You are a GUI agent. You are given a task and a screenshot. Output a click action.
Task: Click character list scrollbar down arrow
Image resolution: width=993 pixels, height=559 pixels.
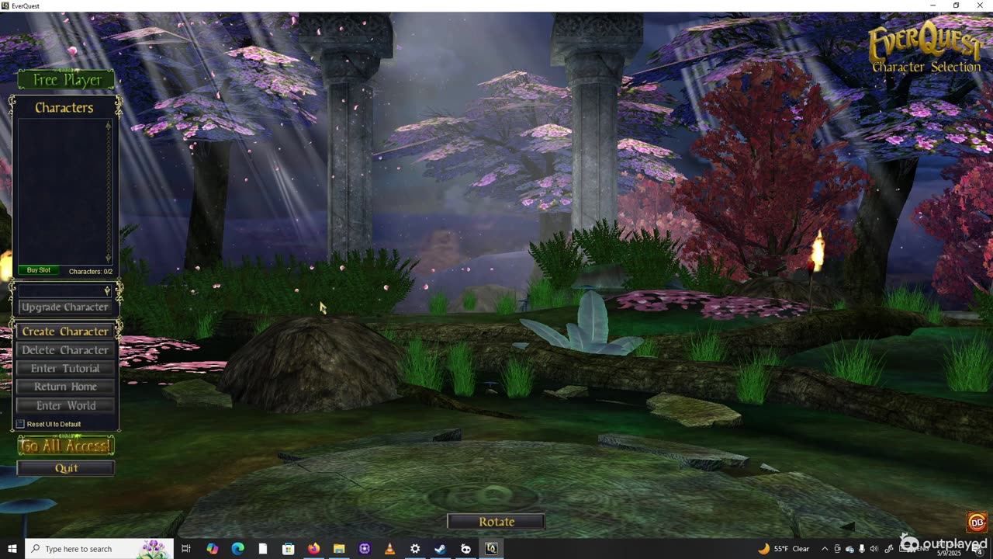pyautogui.click(x=109, y=258)
